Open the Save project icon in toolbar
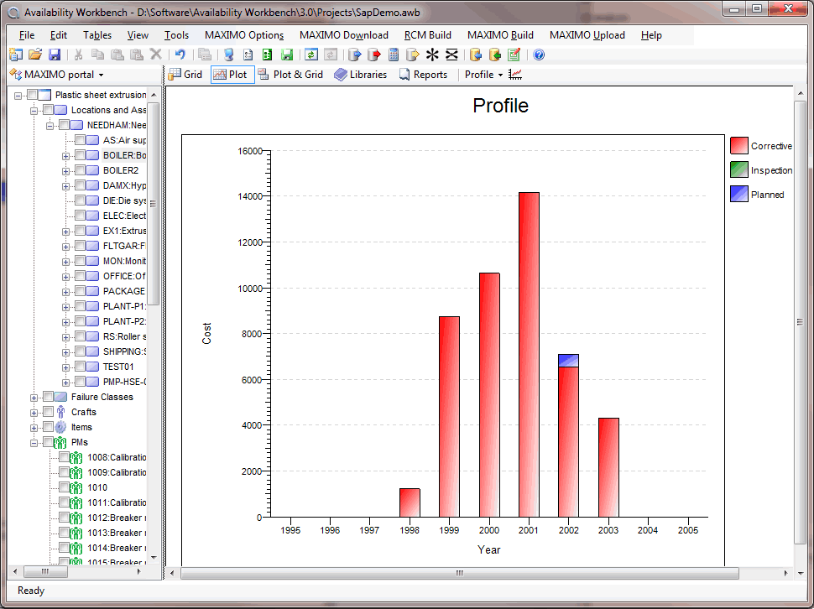 (x=54, y=54)
